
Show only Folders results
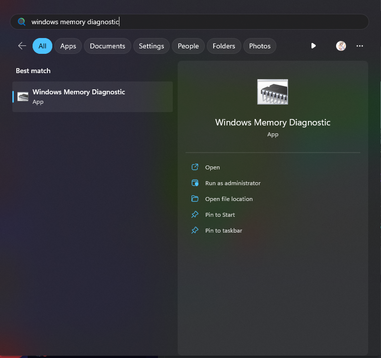pos(224,46)
